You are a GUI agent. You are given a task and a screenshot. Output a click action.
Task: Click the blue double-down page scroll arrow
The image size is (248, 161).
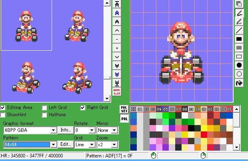pyautogui.click(x=117, y=74)
